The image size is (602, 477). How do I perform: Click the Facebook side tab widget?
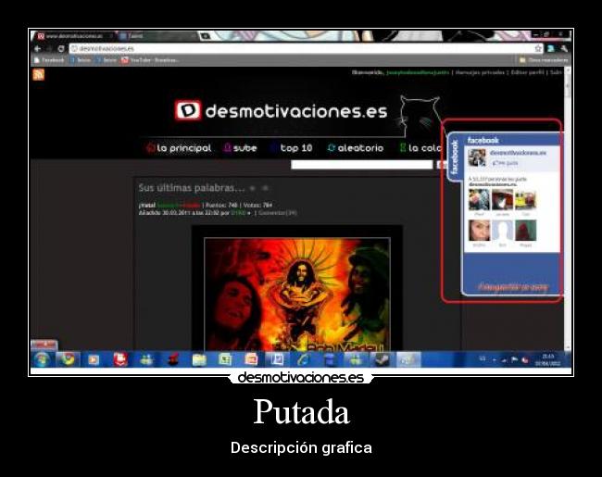pyautogui.click(x=454, y=157)
